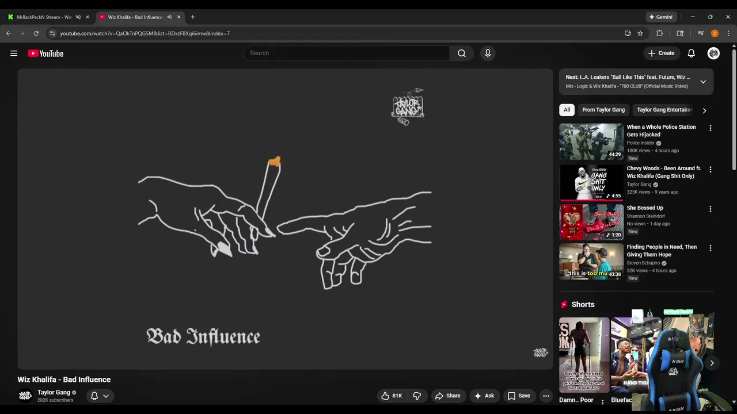Expand the Next playlist panel chevron
737x414 pixels.
[703, 82]
